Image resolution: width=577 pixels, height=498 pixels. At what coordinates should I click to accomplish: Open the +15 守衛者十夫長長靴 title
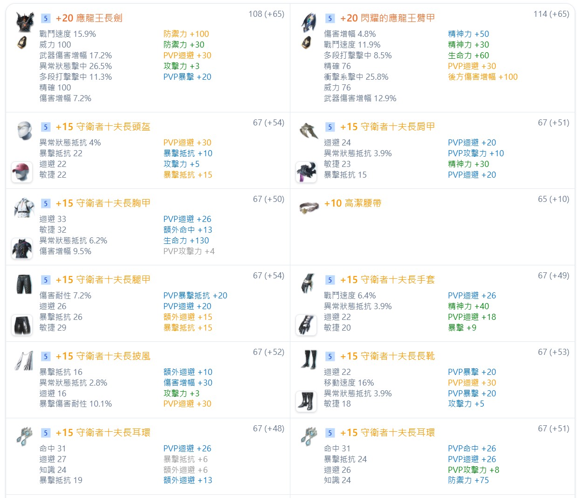(x=387, y=356)
